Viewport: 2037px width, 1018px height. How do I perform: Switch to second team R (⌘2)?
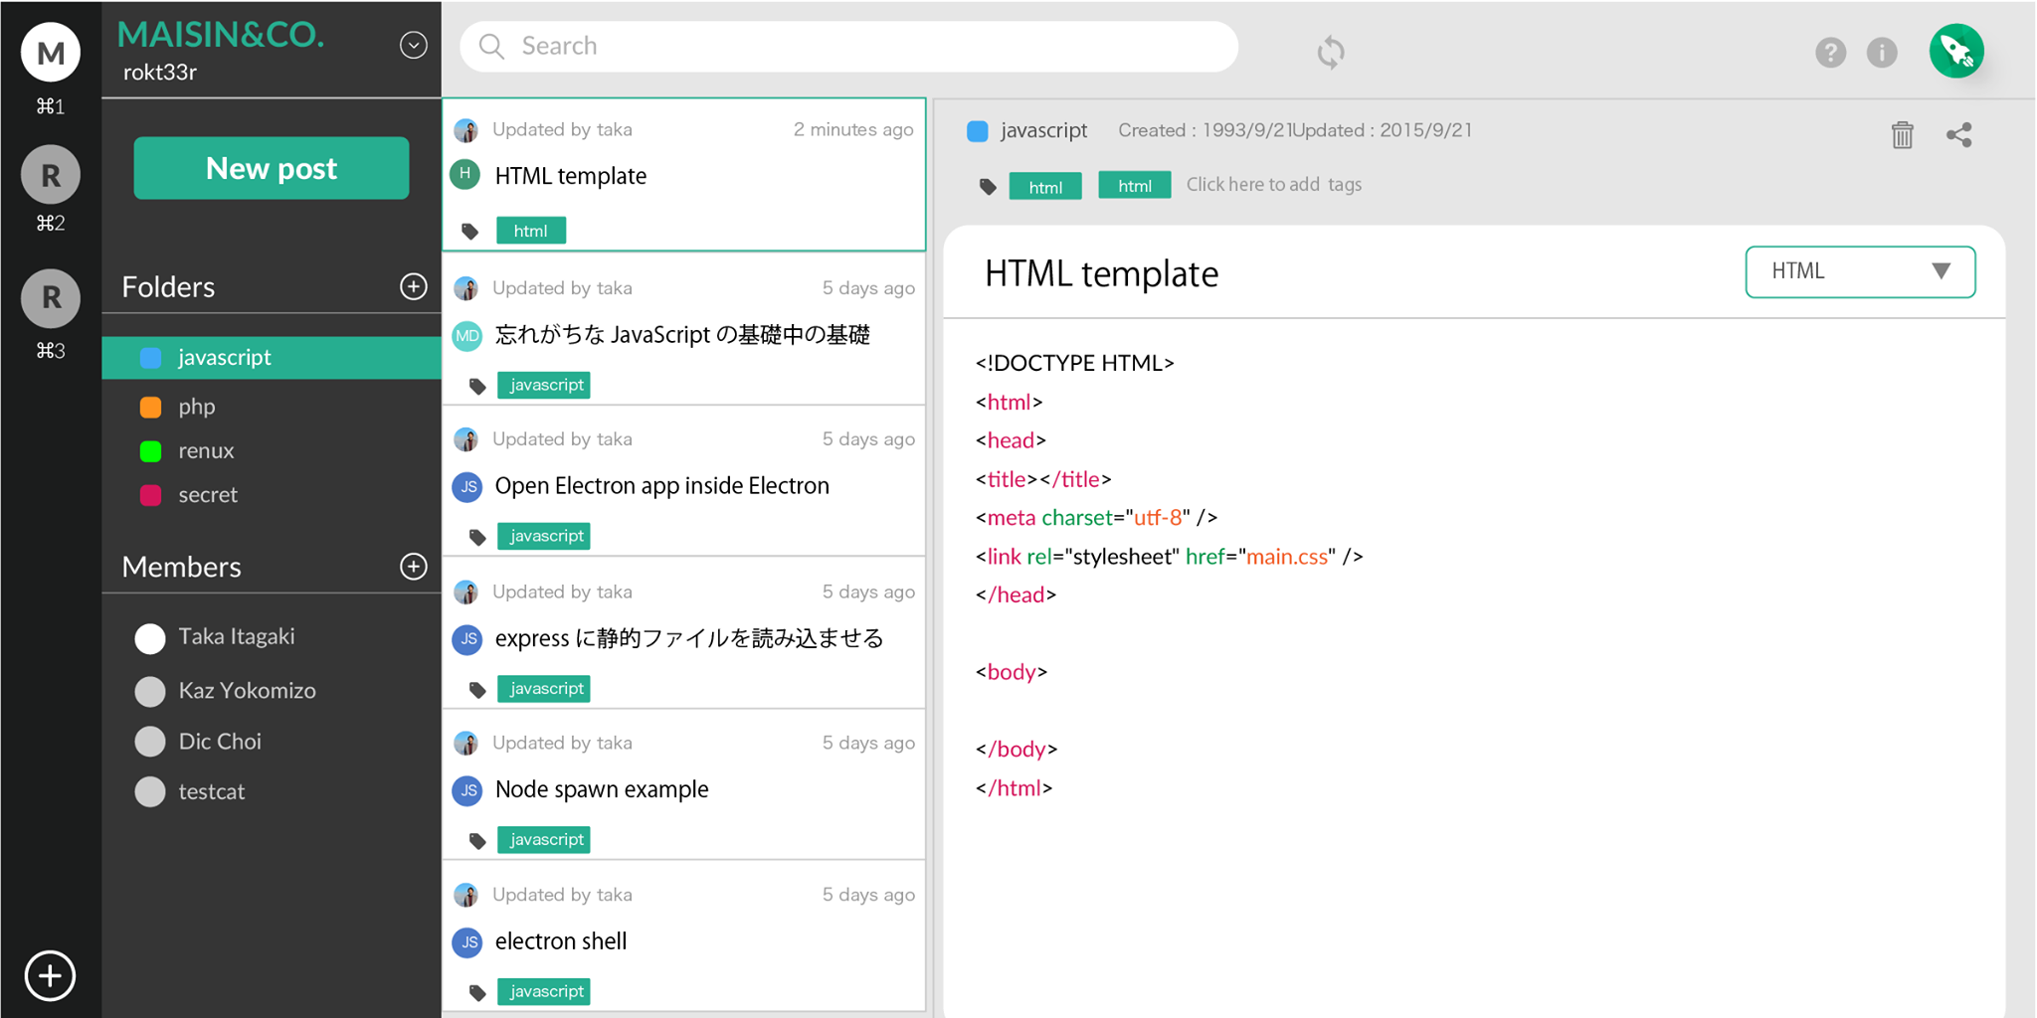51,176
